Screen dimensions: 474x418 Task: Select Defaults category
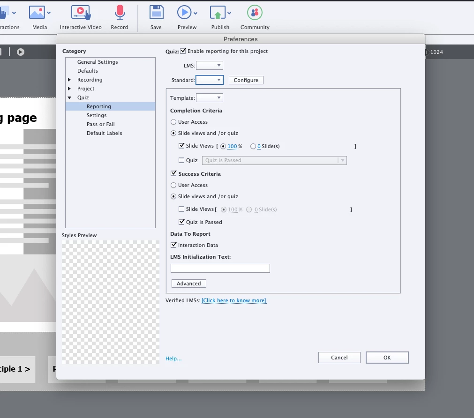point(88,71)
